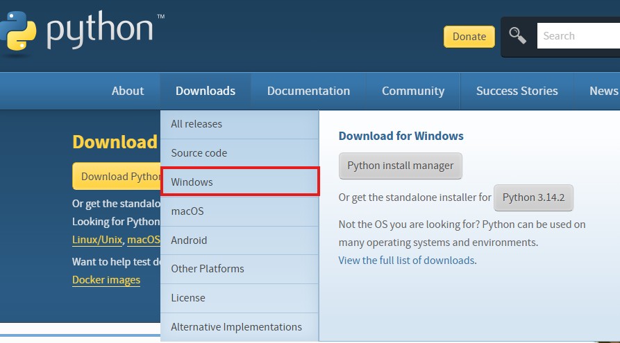The image size is (620, 343).
Task: Select Alternative Implementations menu entry
Action: coord(240,327)
